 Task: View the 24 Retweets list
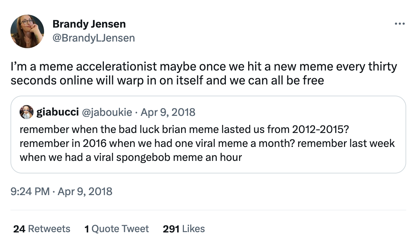pos(42,229)
